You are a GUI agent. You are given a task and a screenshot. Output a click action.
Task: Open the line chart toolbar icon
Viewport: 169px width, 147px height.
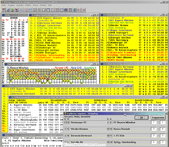click(x=44, y=10)
